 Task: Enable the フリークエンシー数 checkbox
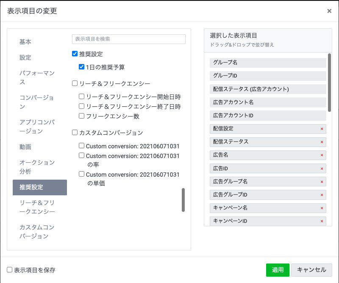[82, 116]
